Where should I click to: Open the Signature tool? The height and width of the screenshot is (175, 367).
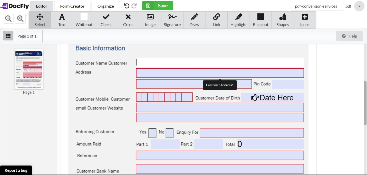click(x=172, y=20)
